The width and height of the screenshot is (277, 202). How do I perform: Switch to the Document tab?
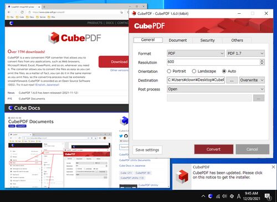[x=178, y=40]
